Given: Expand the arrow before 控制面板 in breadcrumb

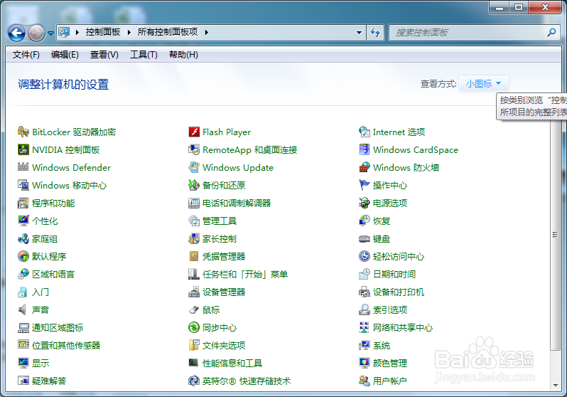Looking at the screenshot, I should [x=77, y=32].
